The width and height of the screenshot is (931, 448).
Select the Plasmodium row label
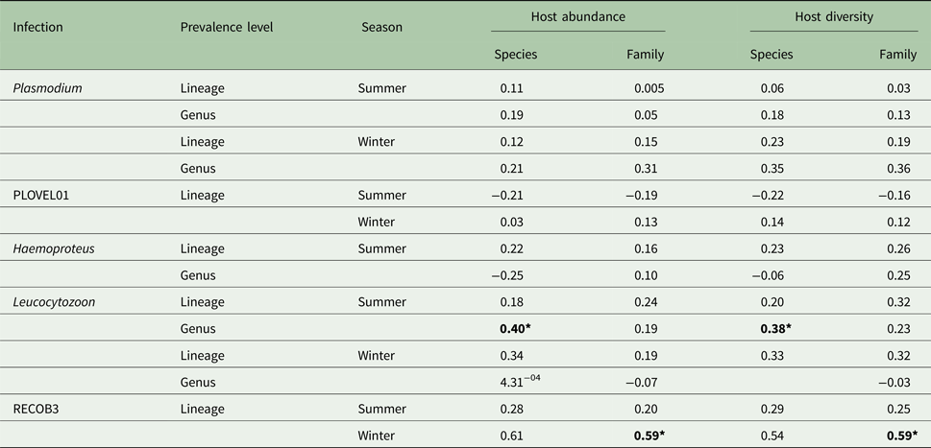47,88
